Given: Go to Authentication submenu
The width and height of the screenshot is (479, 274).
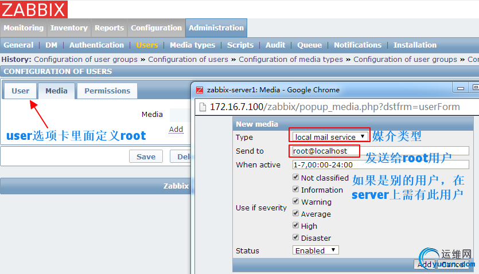Looking at the screenshot, I should [x=96, y=45].
